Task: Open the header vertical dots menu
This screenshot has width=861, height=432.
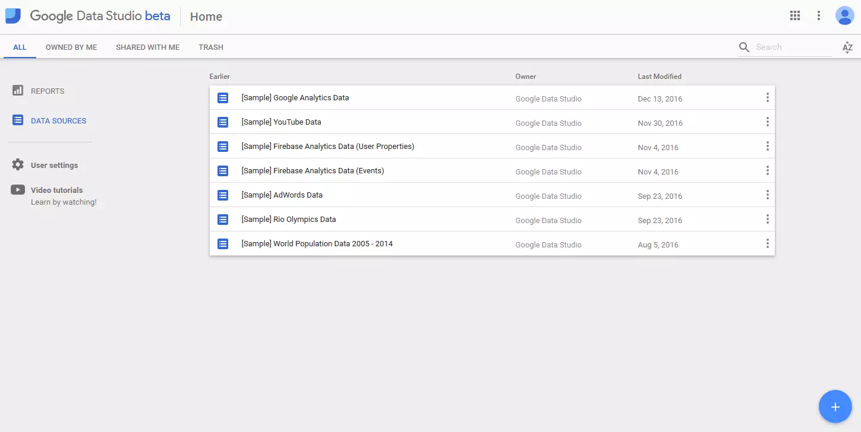Action: point(819,16)
